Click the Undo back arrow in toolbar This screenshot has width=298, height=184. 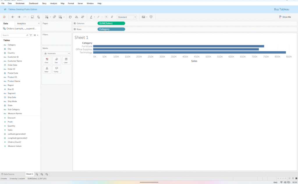point(13,17)
